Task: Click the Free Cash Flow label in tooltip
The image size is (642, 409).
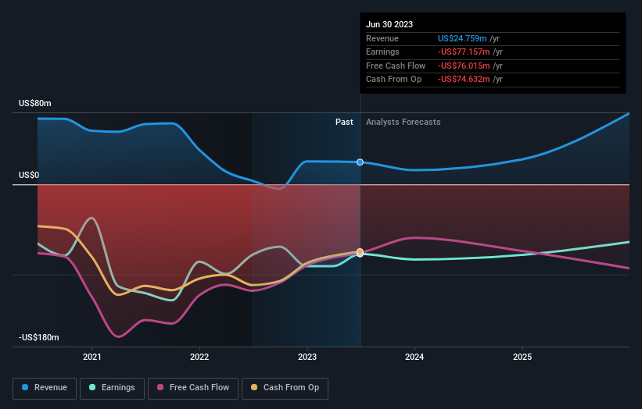Action: [x=396, y=66]
